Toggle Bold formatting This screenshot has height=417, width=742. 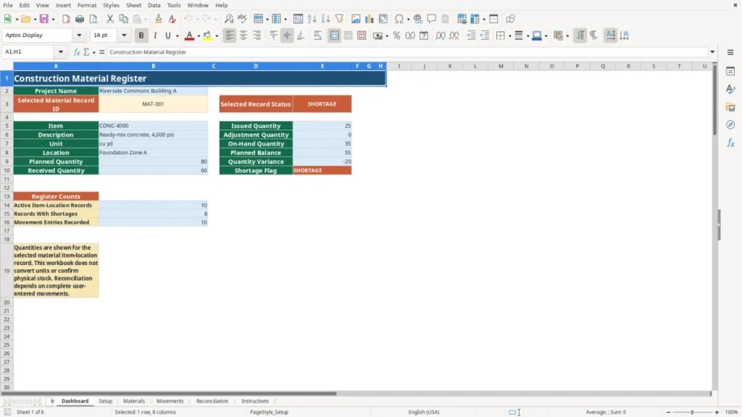tap(141, 35)
